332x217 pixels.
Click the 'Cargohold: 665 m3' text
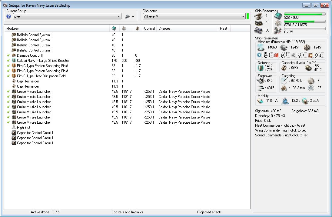(x=305, y=111)
